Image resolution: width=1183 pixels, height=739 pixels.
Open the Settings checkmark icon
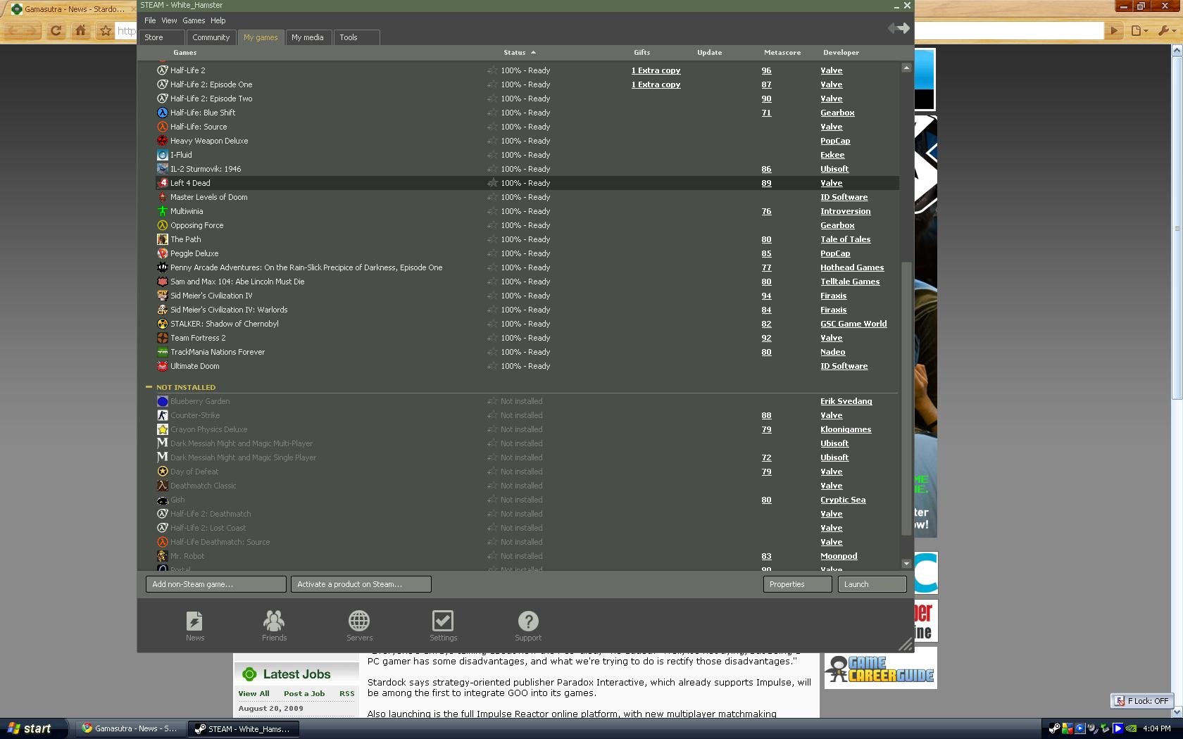[x=443, y=621]
